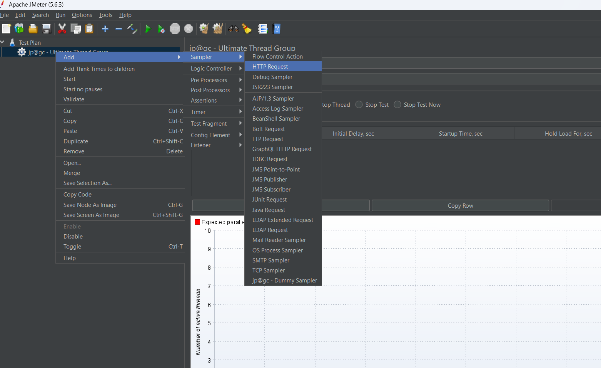Image resolution: width=601 pixels, height=368 pixels.
Task: Select Test Plan tree item
Action: pos(30,42)
